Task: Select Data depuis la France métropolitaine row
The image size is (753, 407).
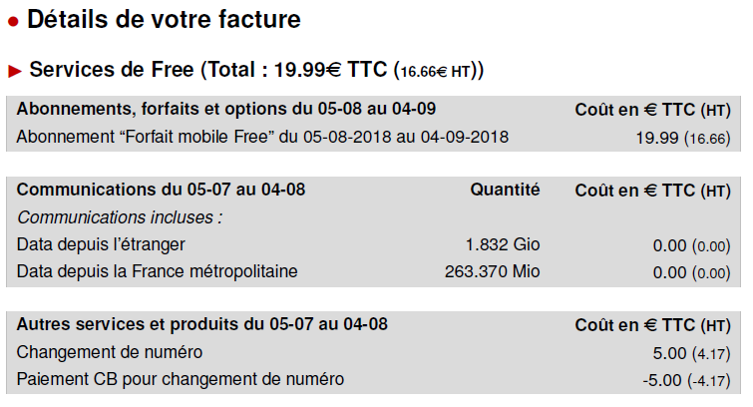Action: click(x=373, y=272)
